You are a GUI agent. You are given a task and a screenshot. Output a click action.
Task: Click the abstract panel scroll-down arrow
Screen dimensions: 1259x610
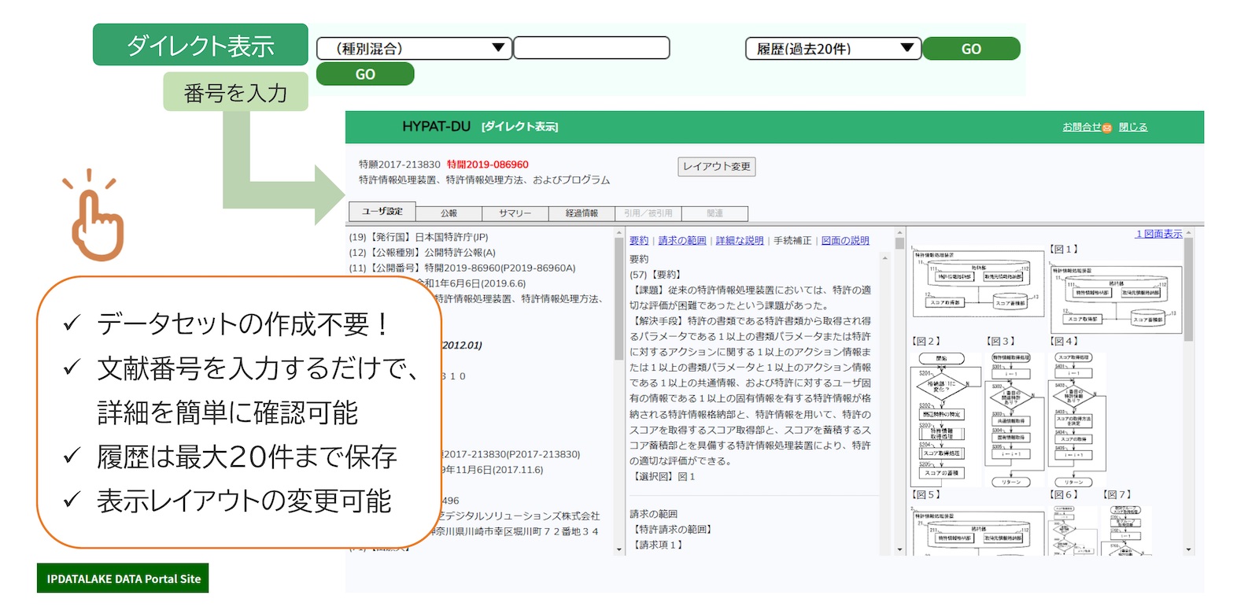(x=899, y=549)
